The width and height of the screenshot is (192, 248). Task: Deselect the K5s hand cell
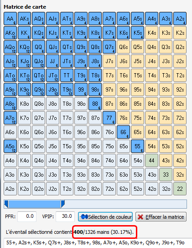click(137, 33)
